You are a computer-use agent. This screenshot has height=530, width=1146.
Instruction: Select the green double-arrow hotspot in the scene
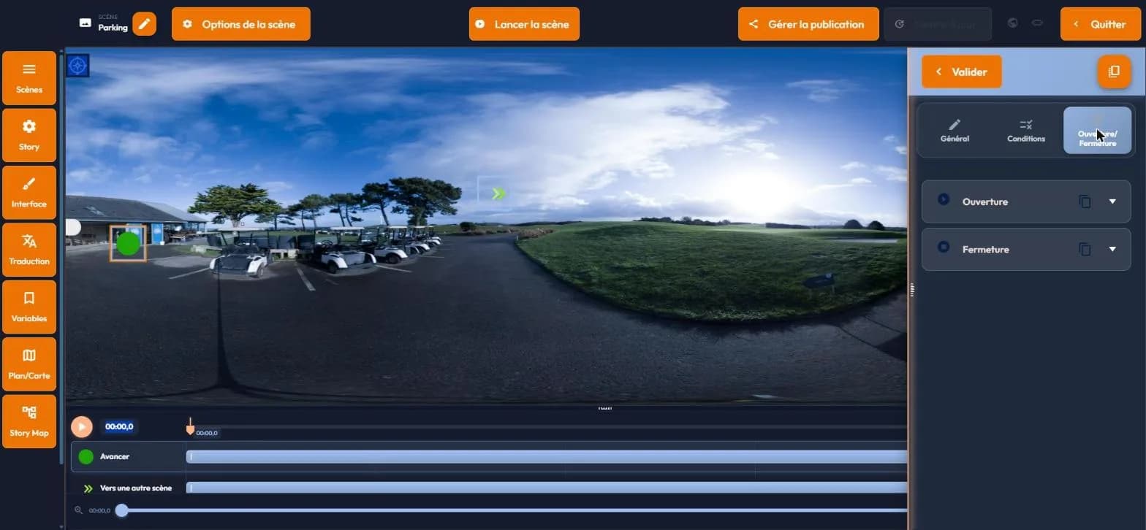498,193
